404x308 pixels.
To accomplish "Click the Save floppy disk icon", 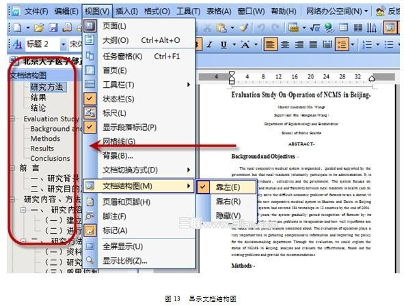I will pos(53,28).
